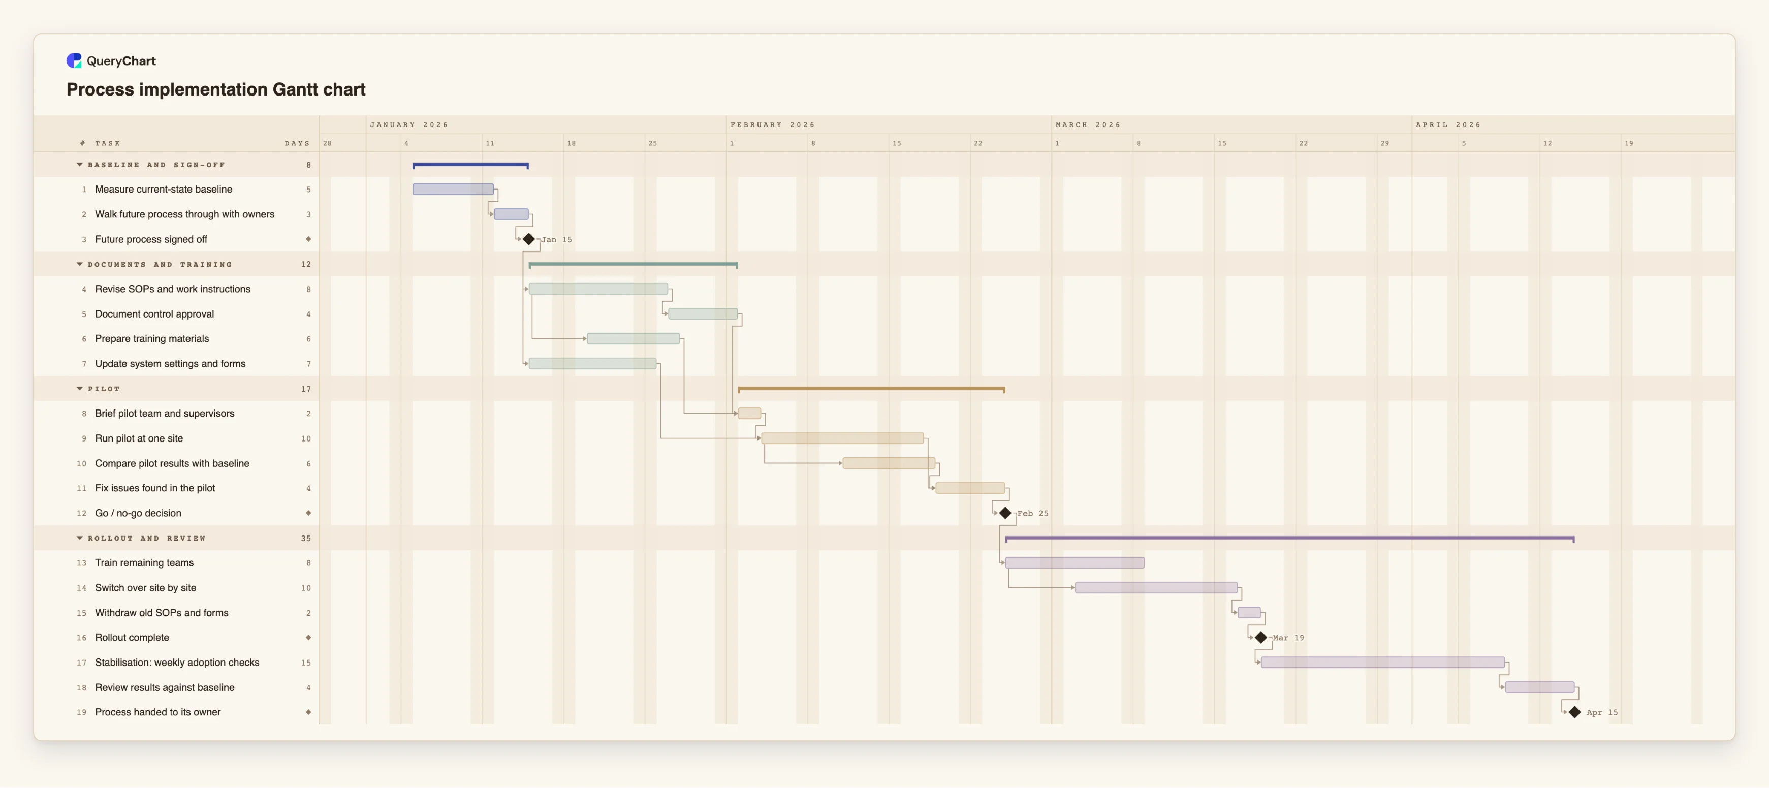1769x788 pixels.
Task: Click the Revise SOPs task bar
Action: tap(598, 289)
